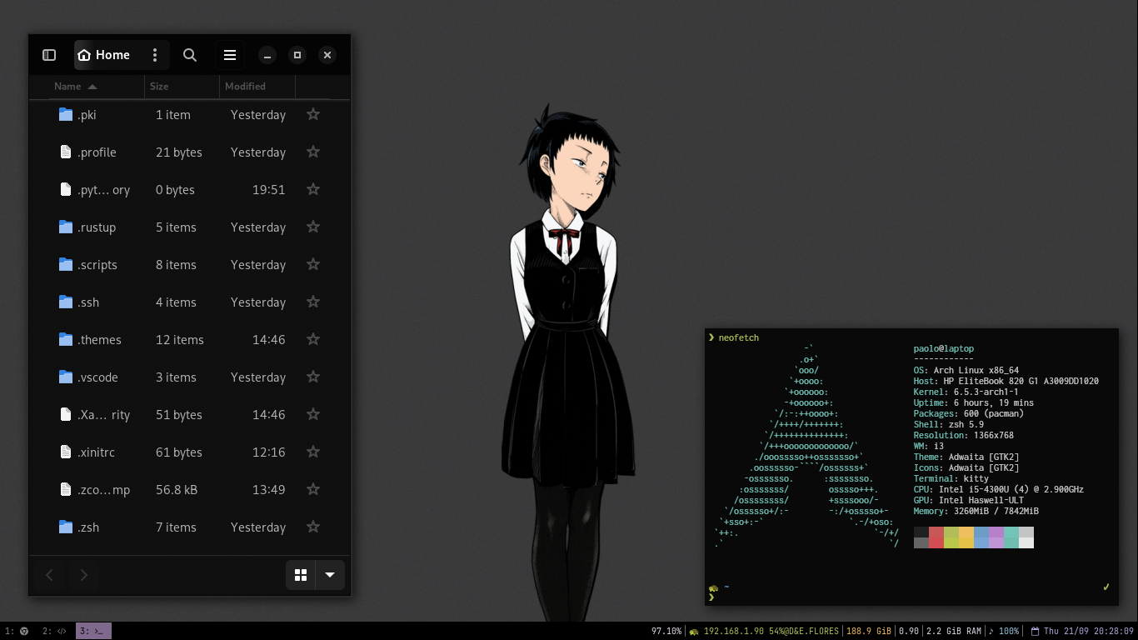The image size is (1138, 640).
Task: Open the view options dropdown arrow
Action: tap(330, 575)
